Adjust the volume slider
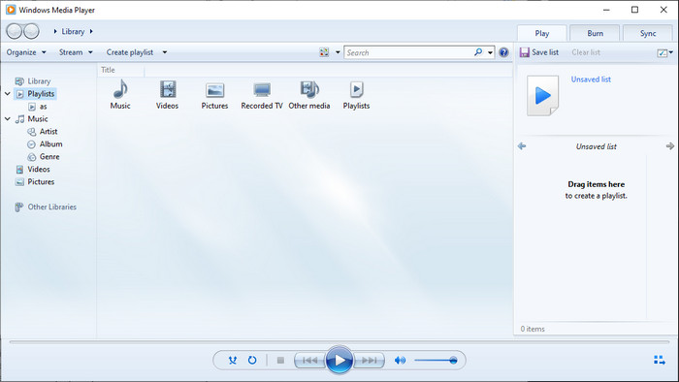The image size is (679, 382). pos(436,361)
